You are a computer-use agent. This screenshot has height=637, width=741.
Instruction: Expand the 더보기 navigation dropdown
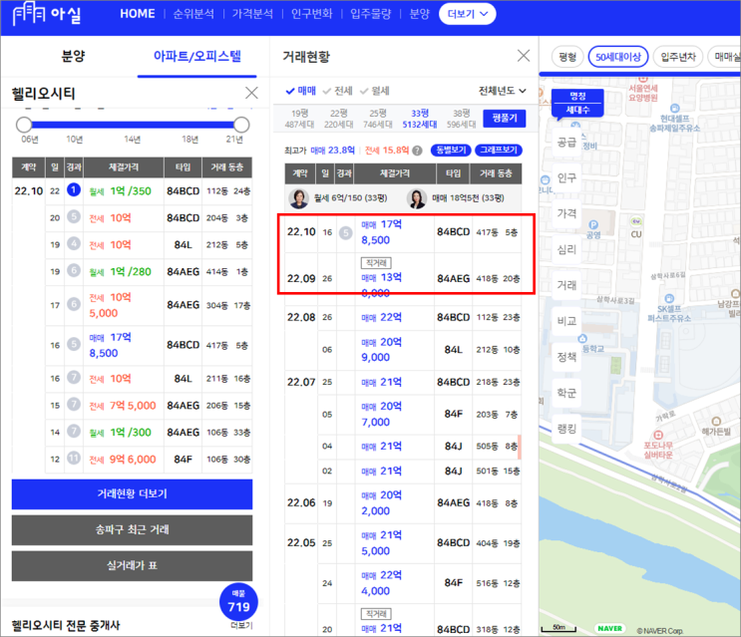click(x=467, y=14)
